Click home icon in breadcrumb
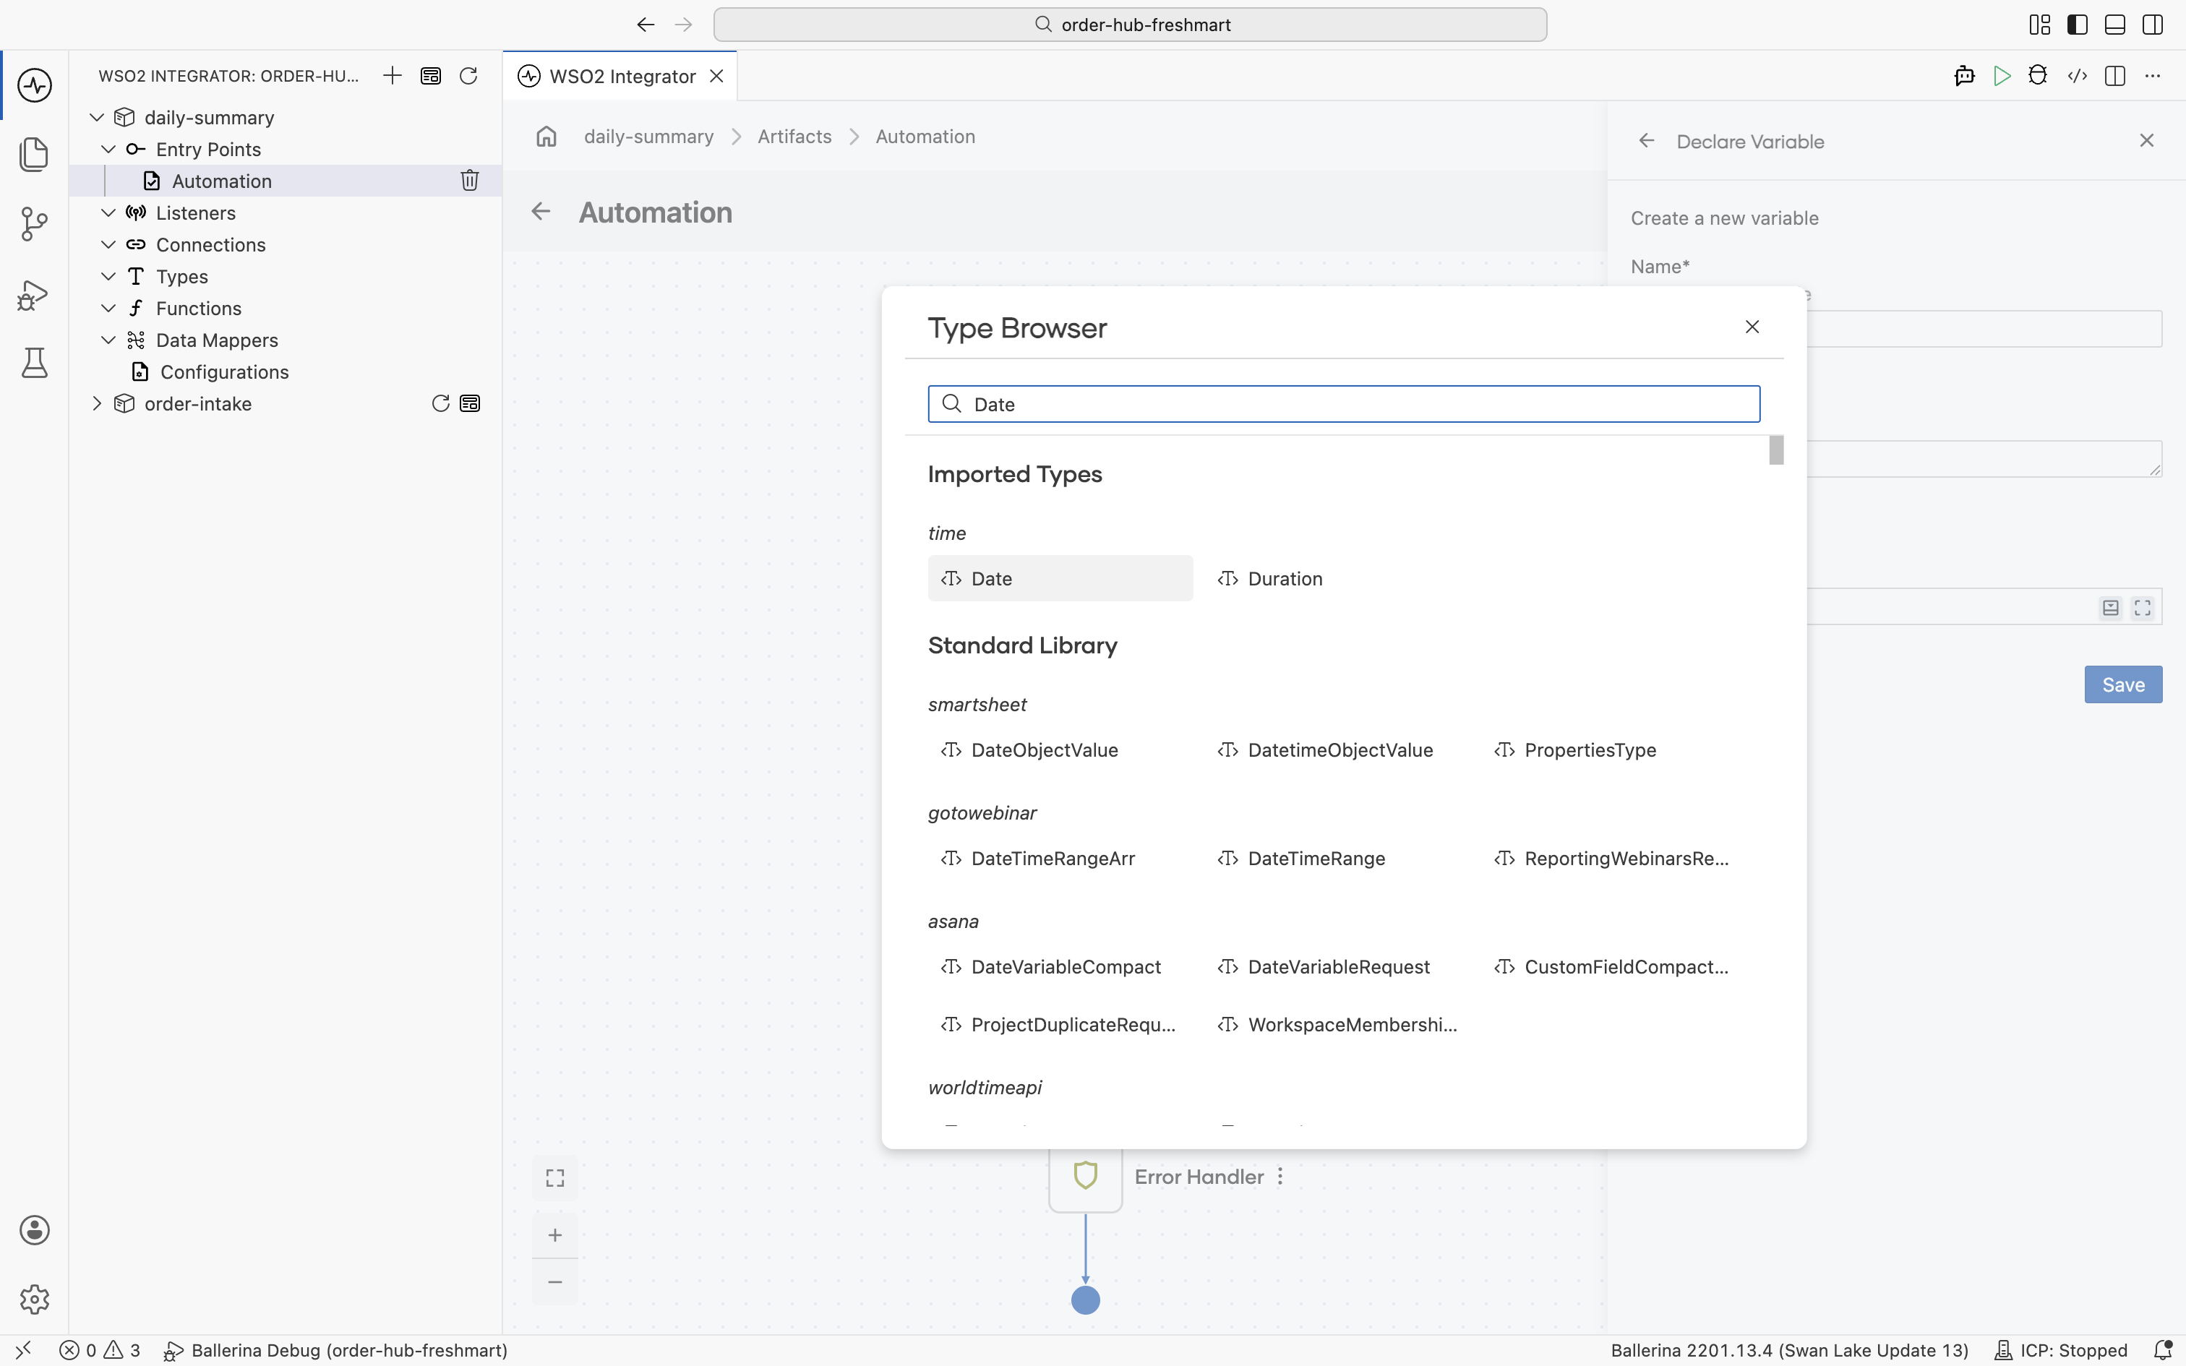This screenshot has width=2186, height=1366. tap(546, 137)
